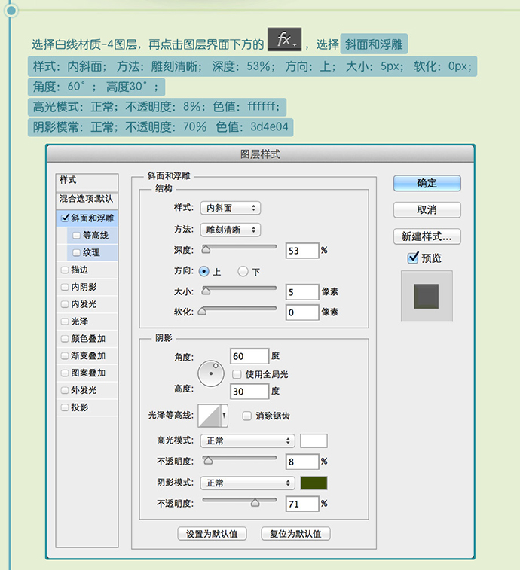Uncheck the 斜面和浮雕 checkbox
Screen dimensions: 520x570
pyautogui.click(x=65, y=218)
